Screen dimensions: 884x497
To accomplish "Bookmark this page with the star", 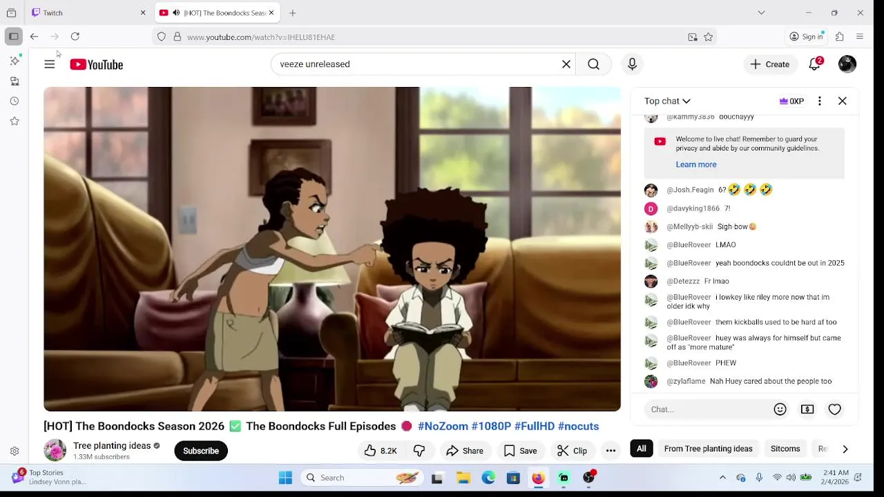I will tap(709, 37).
